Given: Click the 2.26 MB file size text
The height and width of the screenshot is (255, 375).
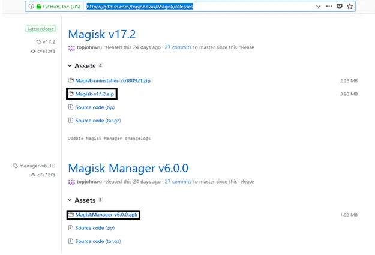Looking at the screenshot, I should click(349, 81).
